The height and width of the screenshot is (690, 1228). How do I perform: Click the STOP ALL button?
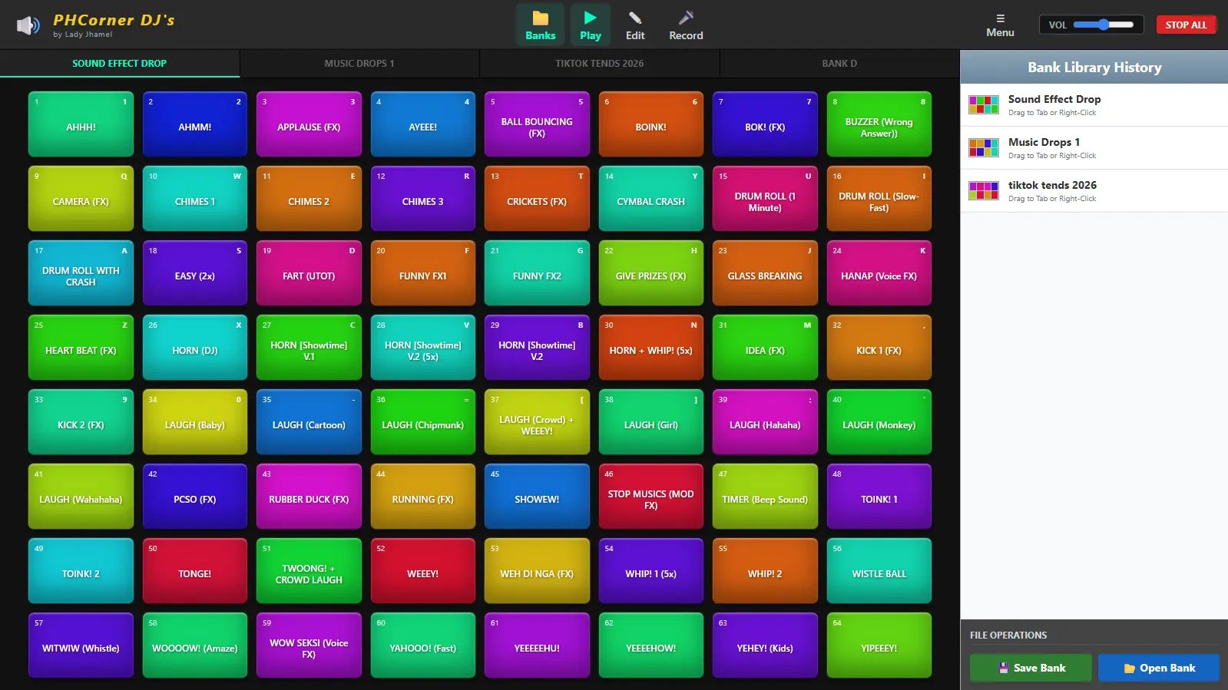[x=1186, y=25]
